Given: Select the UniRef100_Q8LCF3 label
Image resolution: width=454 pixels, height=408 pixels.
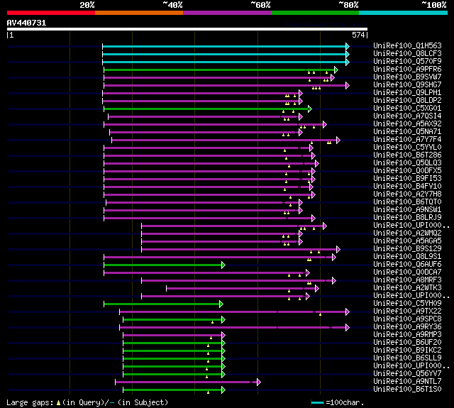Looking at the screenshot, I should (407, 53).
